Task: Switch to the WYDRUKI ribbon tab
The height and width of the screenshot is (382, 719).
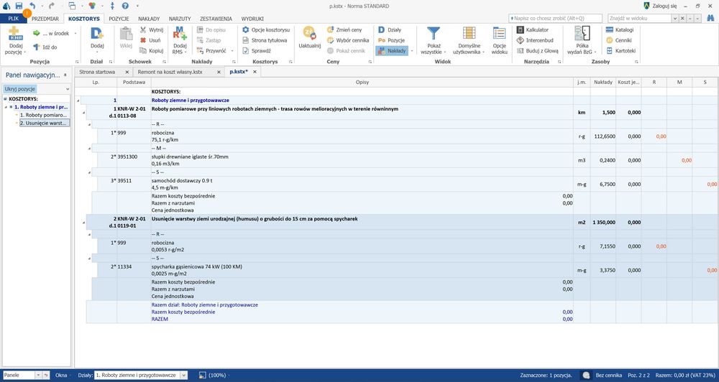Action: click(252, 19)
